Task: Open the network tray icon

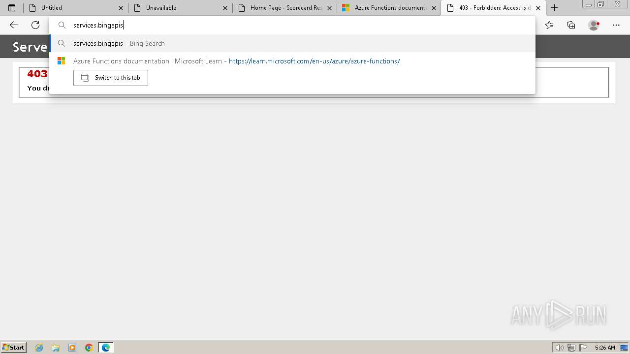Action: [x=571, y=348]
